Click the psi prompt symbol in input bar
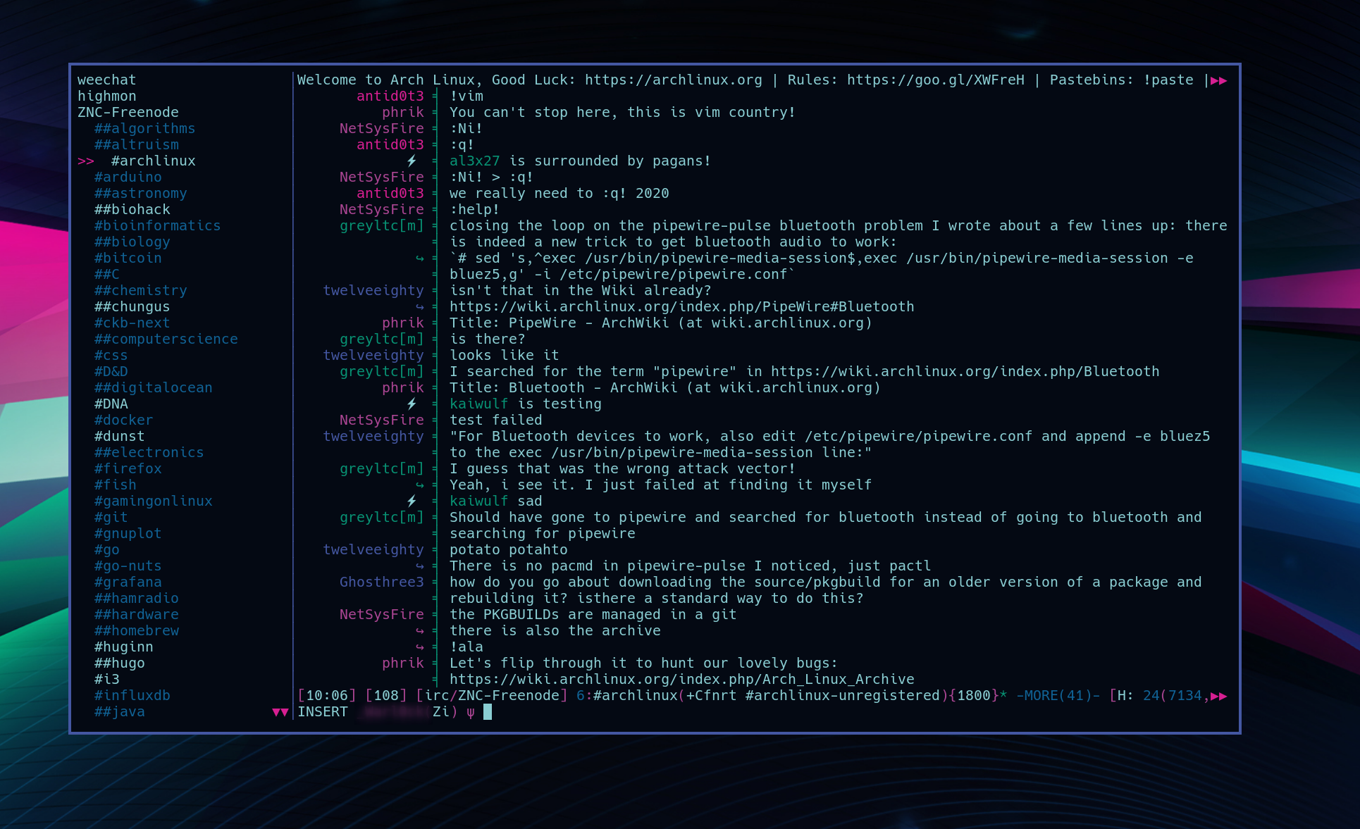This screenshot has width=1360, height=829. click(470, 712)
